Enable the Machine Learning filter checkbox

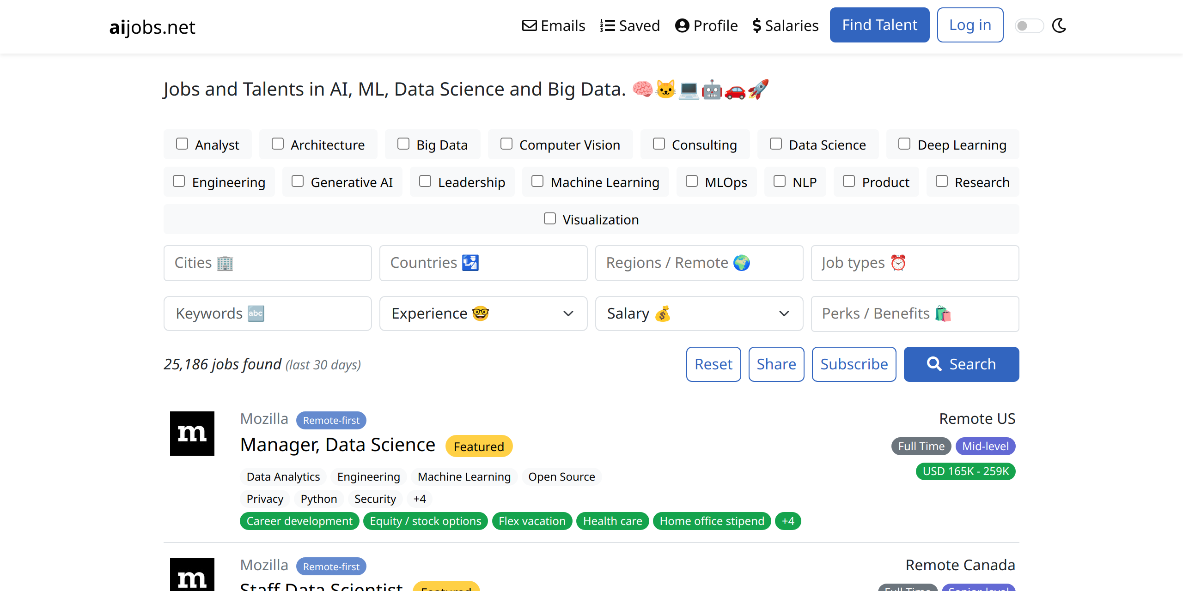pos(537,181)
